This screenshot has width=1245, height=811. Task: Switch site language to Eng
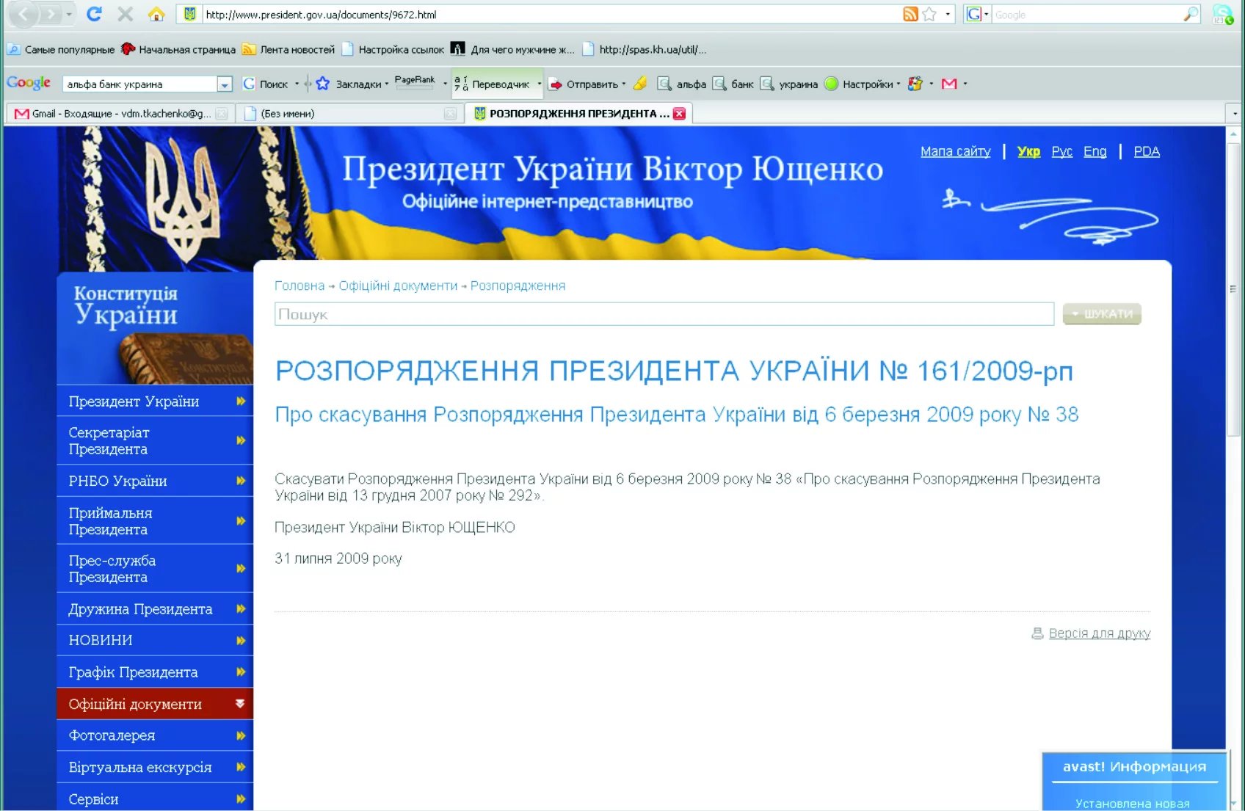click(1095, 151)
